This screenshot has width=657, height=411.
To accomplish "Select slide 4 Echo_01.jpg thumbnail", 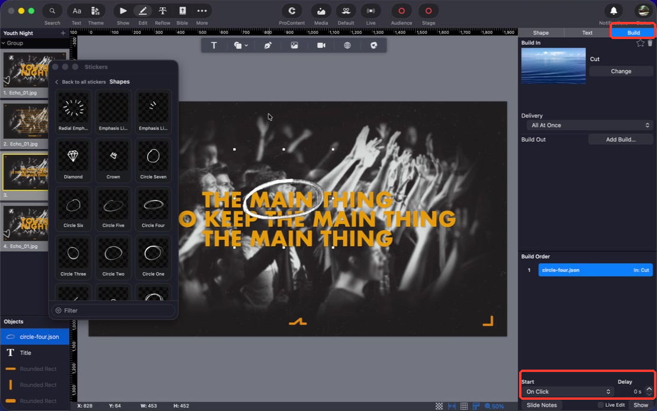I will (x=26, y=224).
